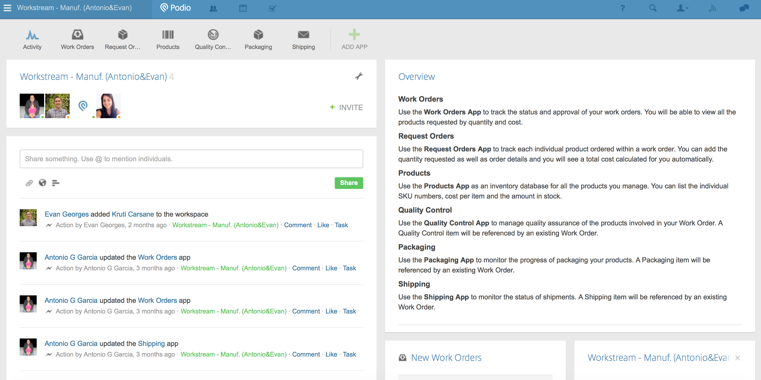Click the help question mark icon

tap(622, 8)
